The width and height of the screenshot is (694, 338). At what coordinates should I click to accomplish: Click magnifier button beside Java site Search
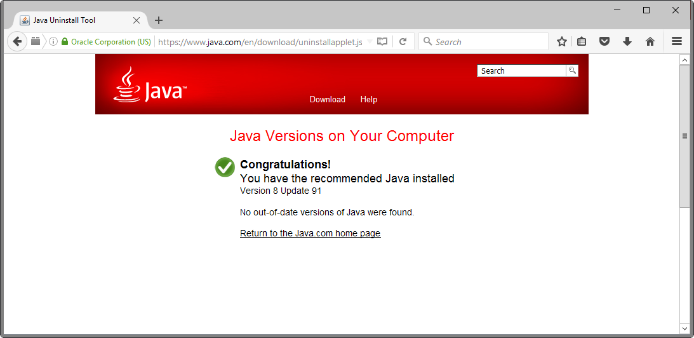[572, 71]
